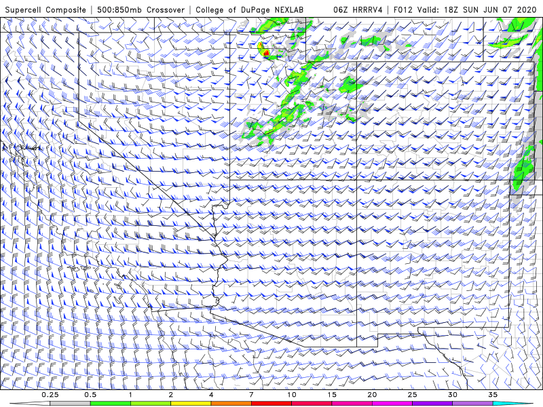
Task: Click the scale label 20 below the map
Action: tap(372, 395)
